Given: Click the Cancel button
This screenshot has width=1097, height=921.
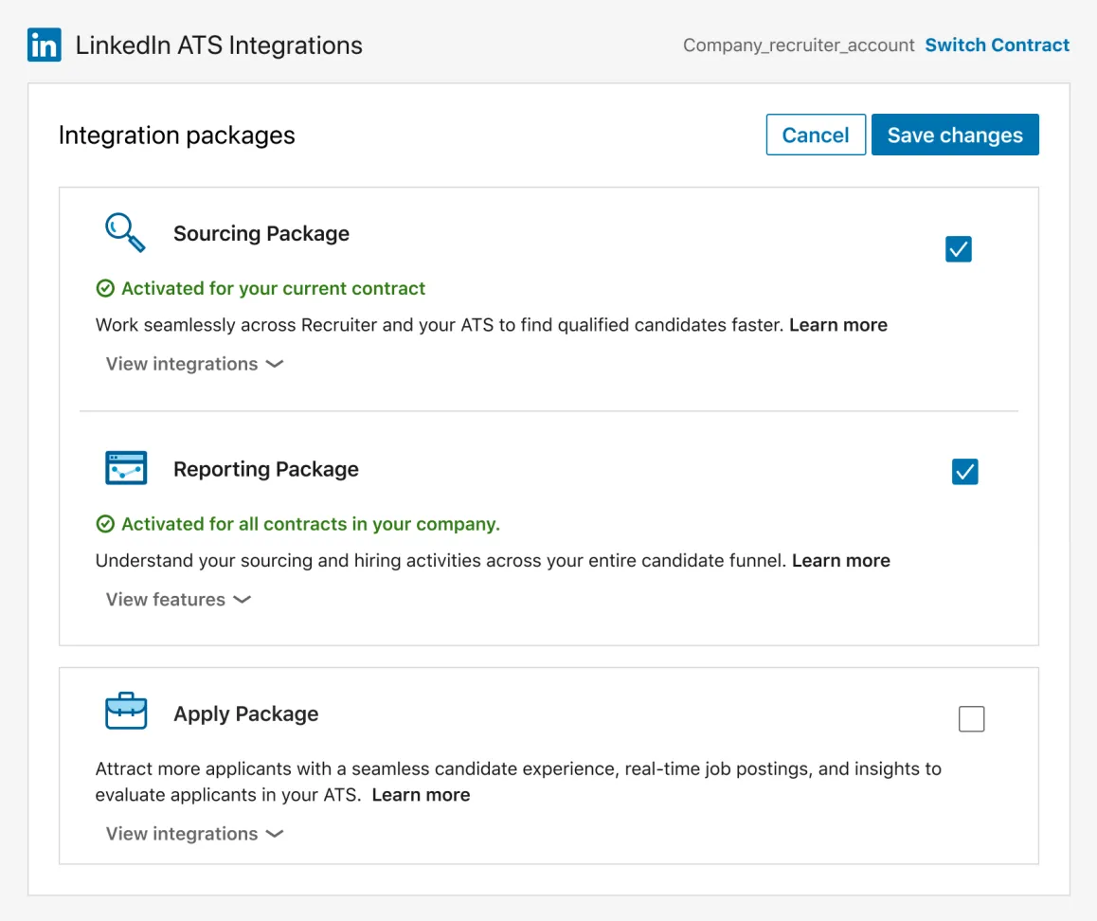Looking at the screenshot, I should [815, 135].
